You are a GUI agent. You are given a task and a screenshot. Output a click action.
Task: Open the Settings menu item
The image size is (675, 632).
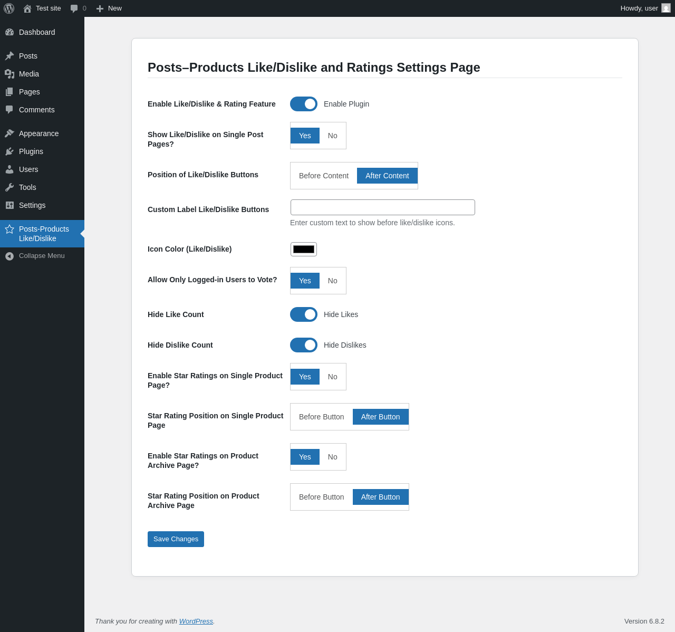pos(32,205)
